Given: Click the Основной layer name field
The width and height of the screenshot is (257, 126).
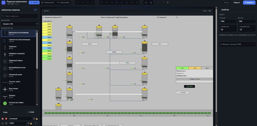Looking at the screenshot, I should tap(20, 119).
